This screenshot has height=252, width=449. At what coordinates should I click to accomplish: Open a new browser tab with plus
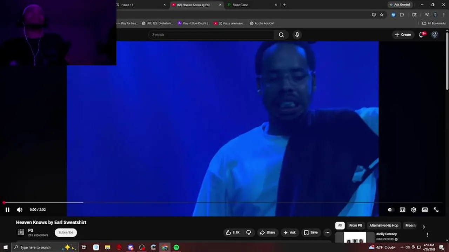284,5
